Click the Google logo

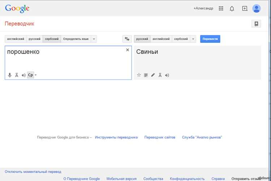[x=17, y=8]
